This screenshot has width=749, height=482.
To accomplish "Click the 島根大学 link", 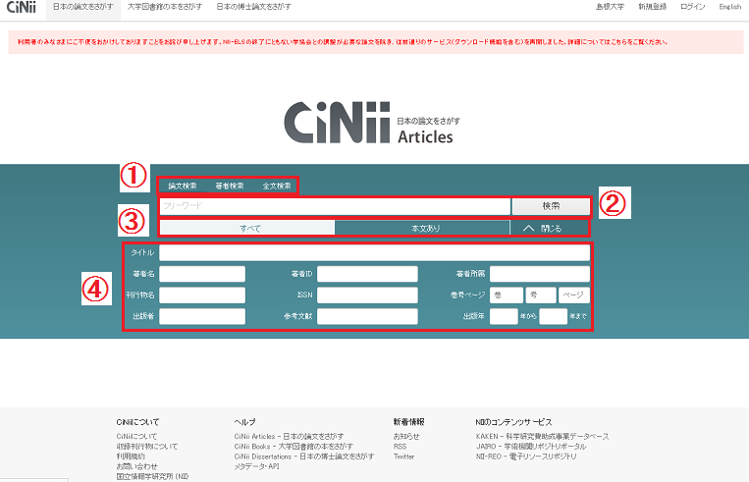I will 610,7.
